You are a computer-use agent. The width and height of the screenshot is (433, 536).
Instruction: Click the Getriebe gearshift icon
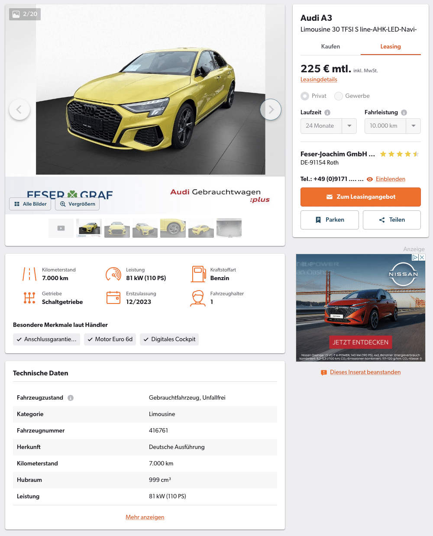(x=29, y=298)
